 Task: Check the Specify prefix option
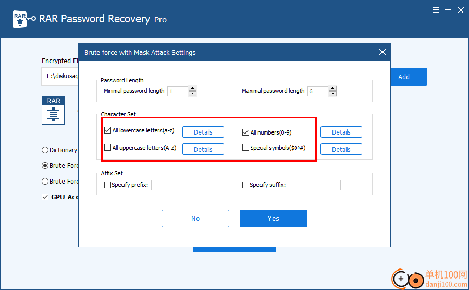(108, 185)
